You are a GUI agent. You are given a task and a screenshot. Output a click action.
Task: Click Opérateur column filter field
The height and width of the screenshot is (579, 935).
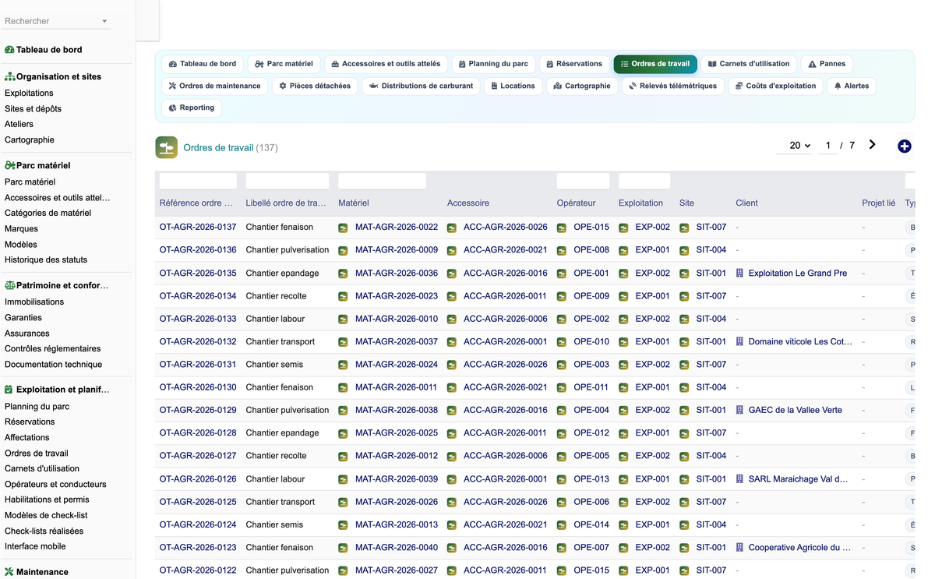[x=583, y=181]
